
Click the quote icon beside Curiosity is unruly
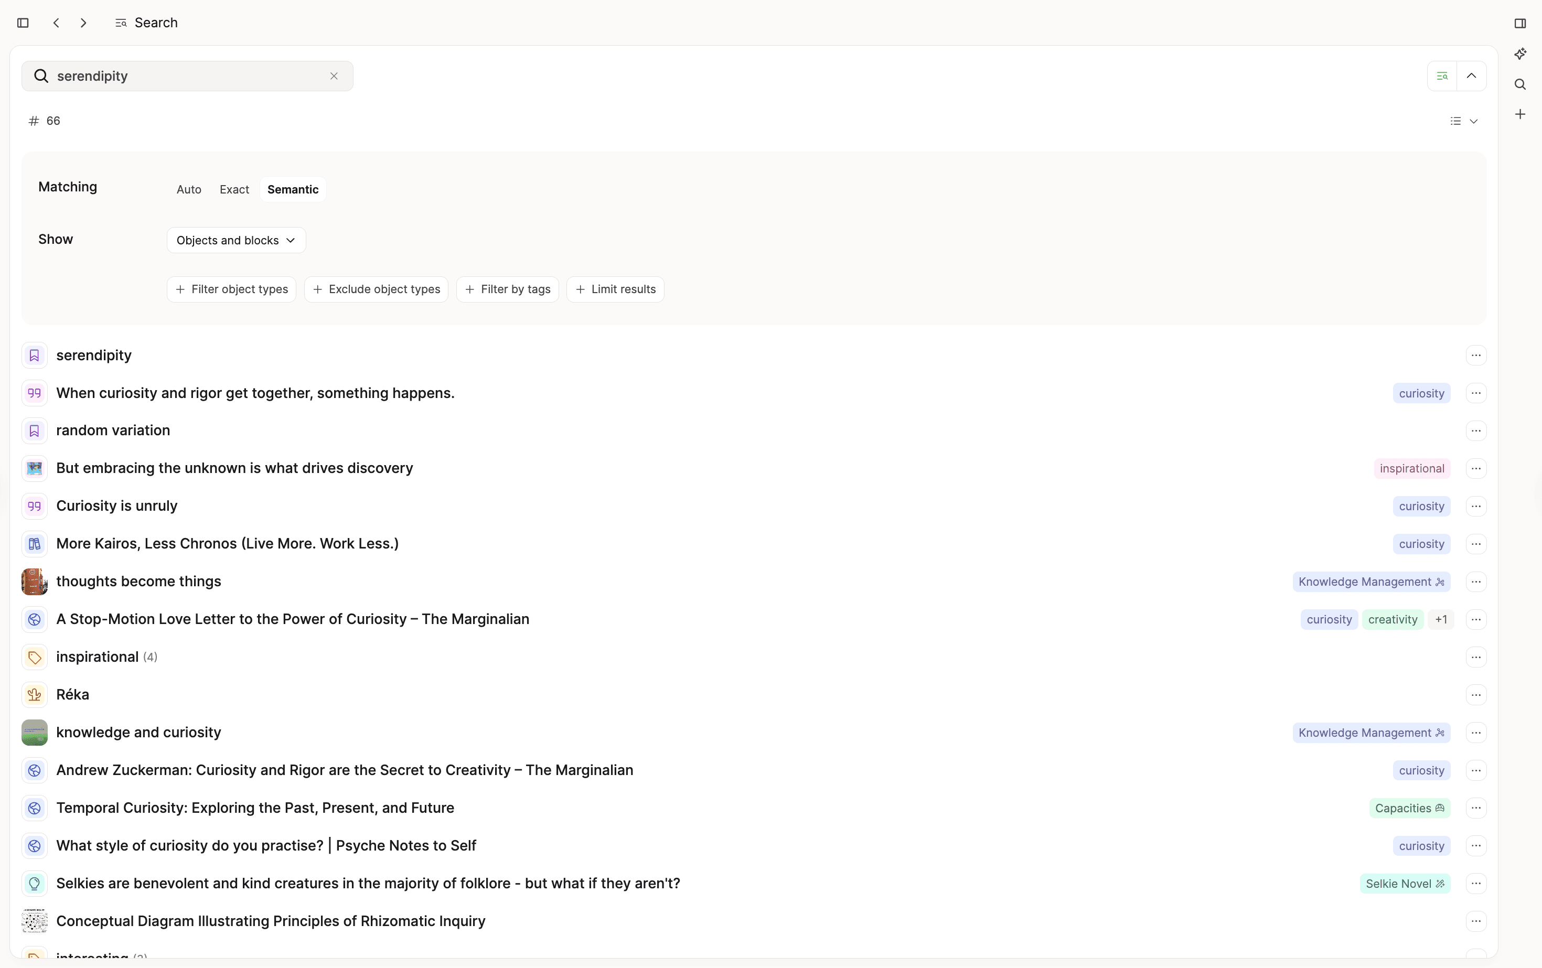point(35,506)
